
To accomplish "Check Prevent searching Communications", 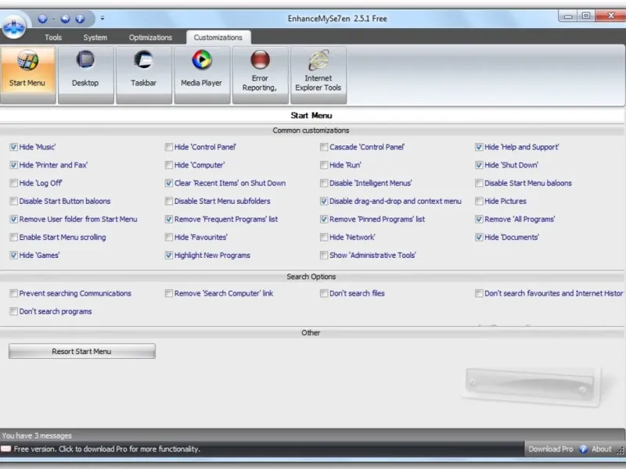I will [x=14, y=294].
